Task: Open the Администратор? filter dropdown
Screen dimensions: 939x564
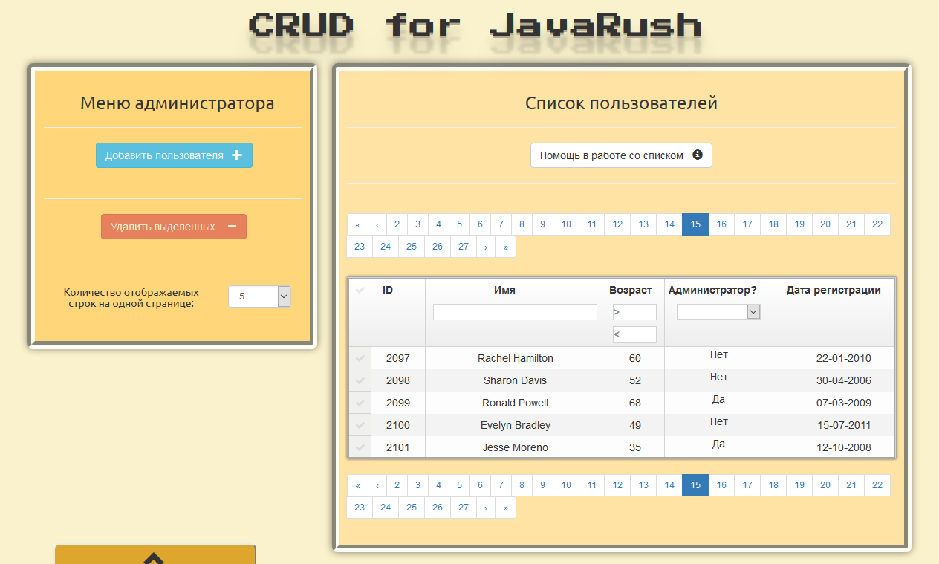Action: (718, 312)
